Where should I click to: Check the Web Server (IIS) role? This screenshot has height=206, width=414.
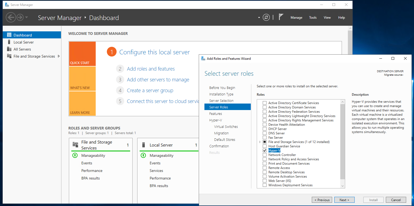(265, 181)
